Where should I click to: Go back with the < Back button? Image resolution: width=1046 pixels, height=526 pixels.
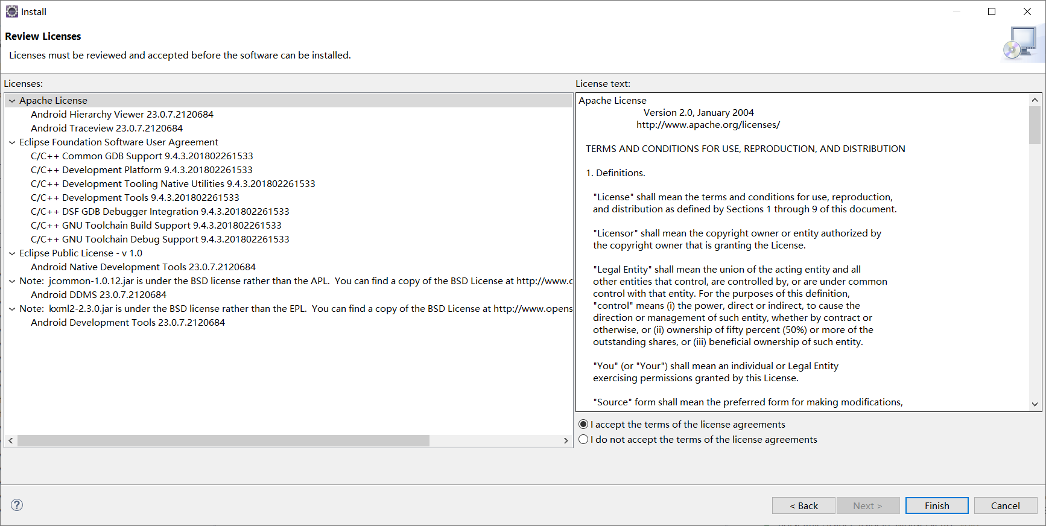click(804, 505)
